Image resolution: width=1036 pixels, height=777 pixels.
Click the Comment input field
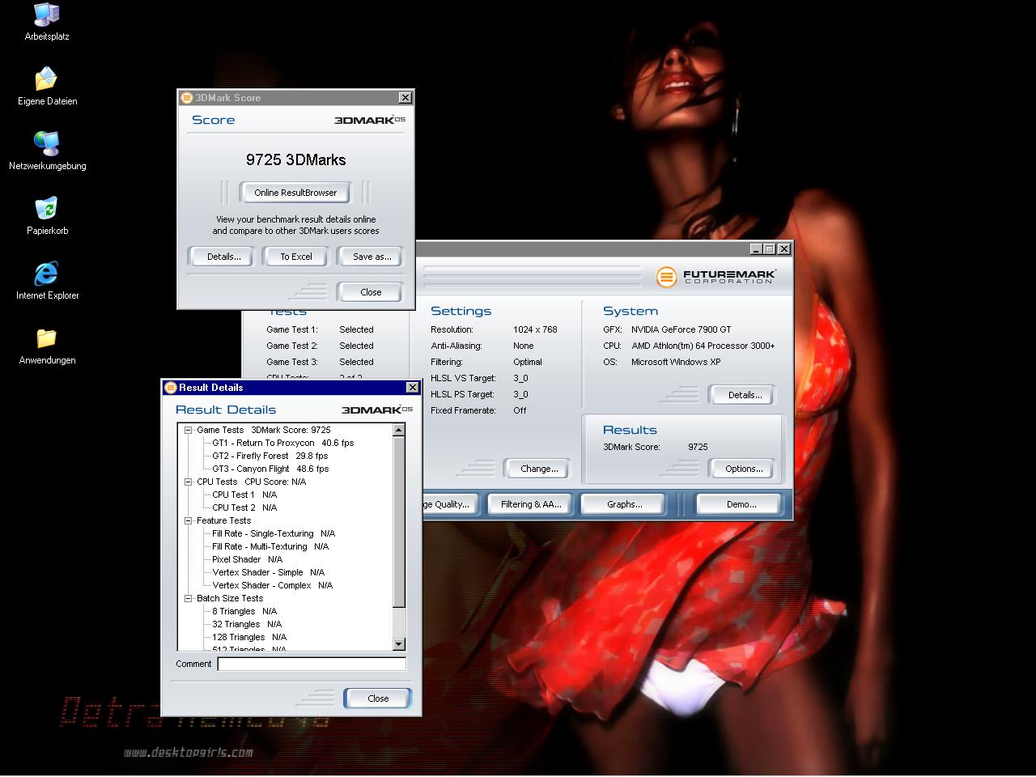312,664
